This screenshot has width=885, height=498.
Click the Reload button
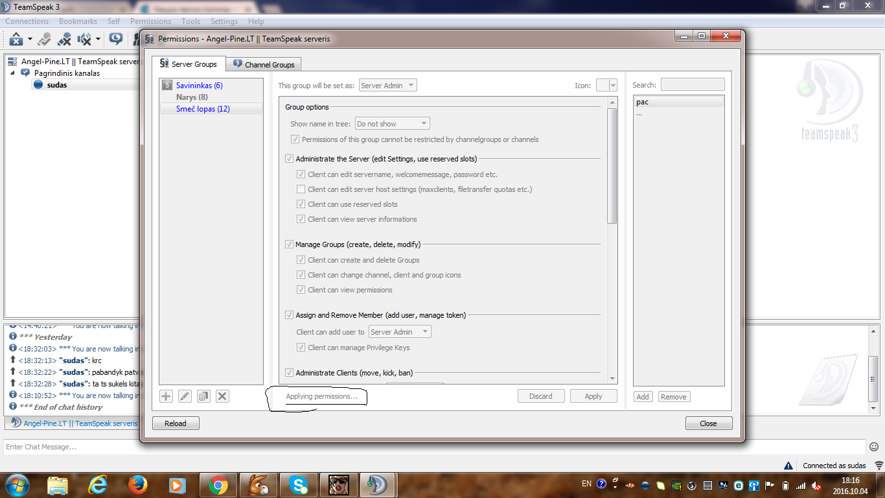pyautogui.click(x=176, y=423)
